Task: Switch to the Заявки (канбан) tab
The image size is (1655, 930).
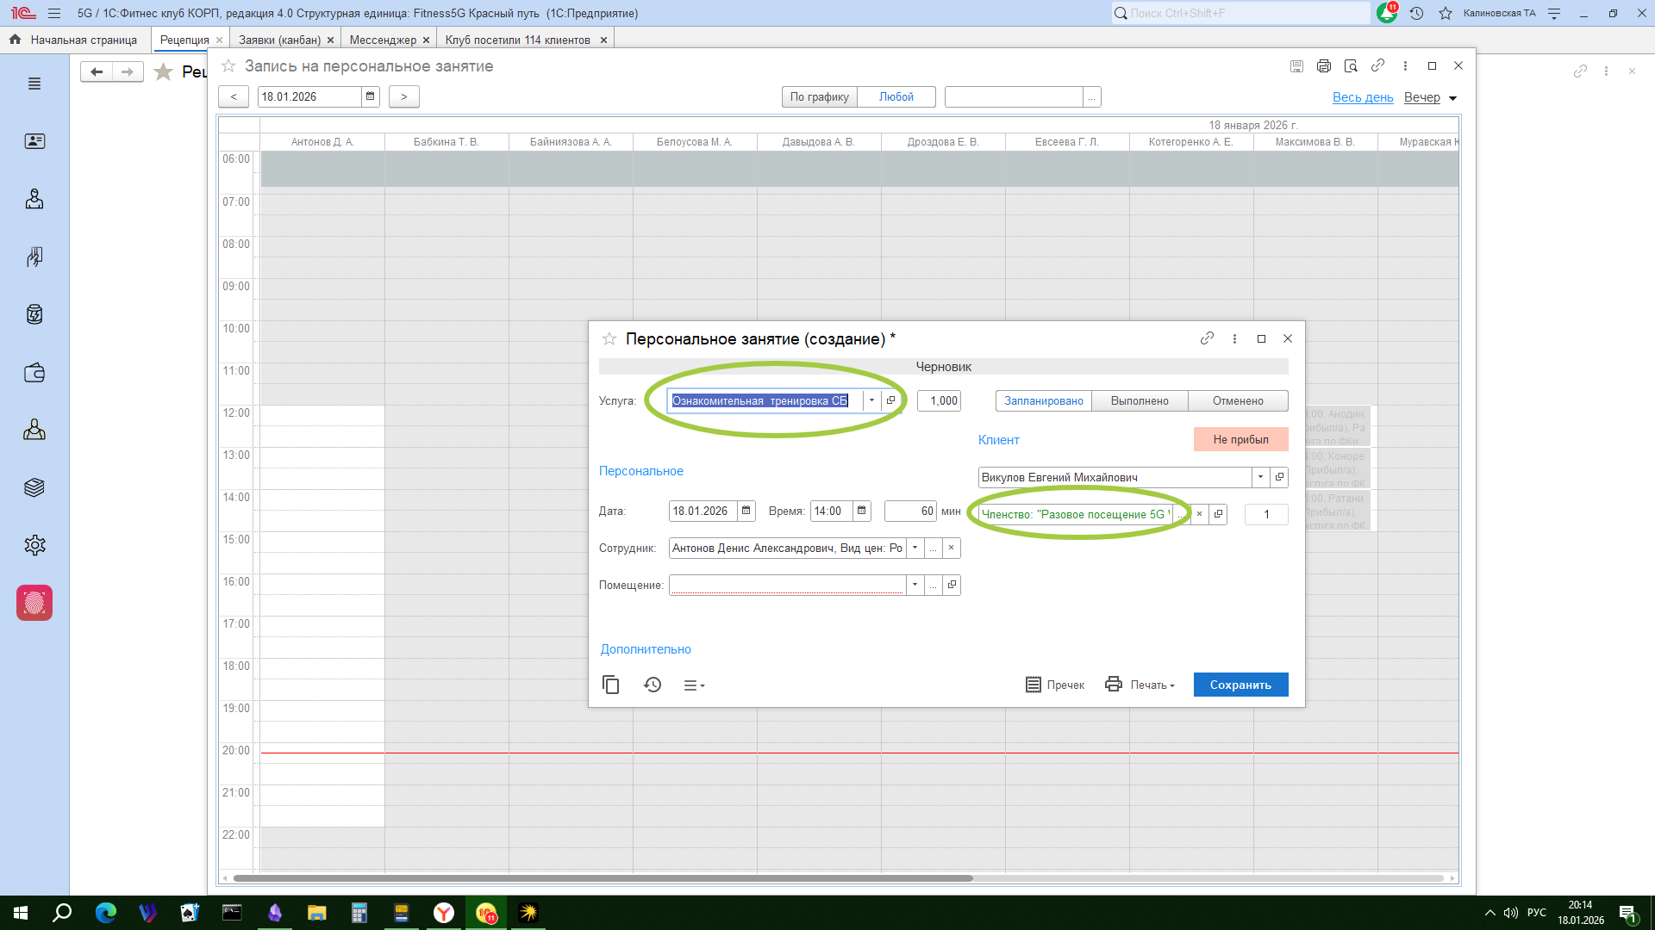Action: coord(279,40)
